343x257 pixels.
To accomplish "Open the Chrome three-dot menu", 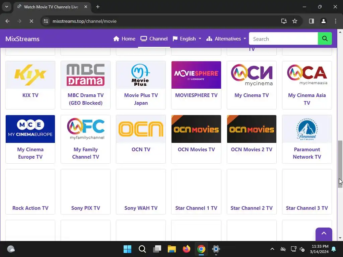I will (x=336, y=21).
